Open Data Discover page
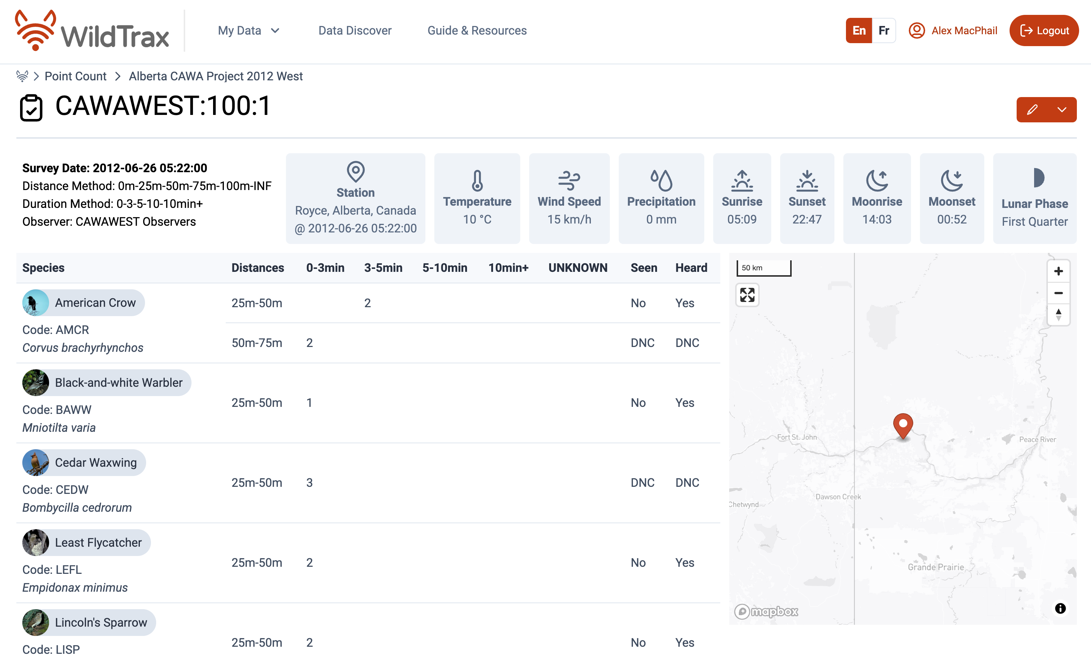This screenshot has width=1091, height=659. (355, 30)
